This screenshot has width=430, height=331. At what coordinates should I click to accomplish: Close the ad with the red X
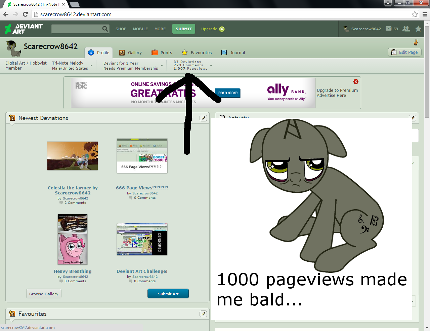click(x=356, y=82)
